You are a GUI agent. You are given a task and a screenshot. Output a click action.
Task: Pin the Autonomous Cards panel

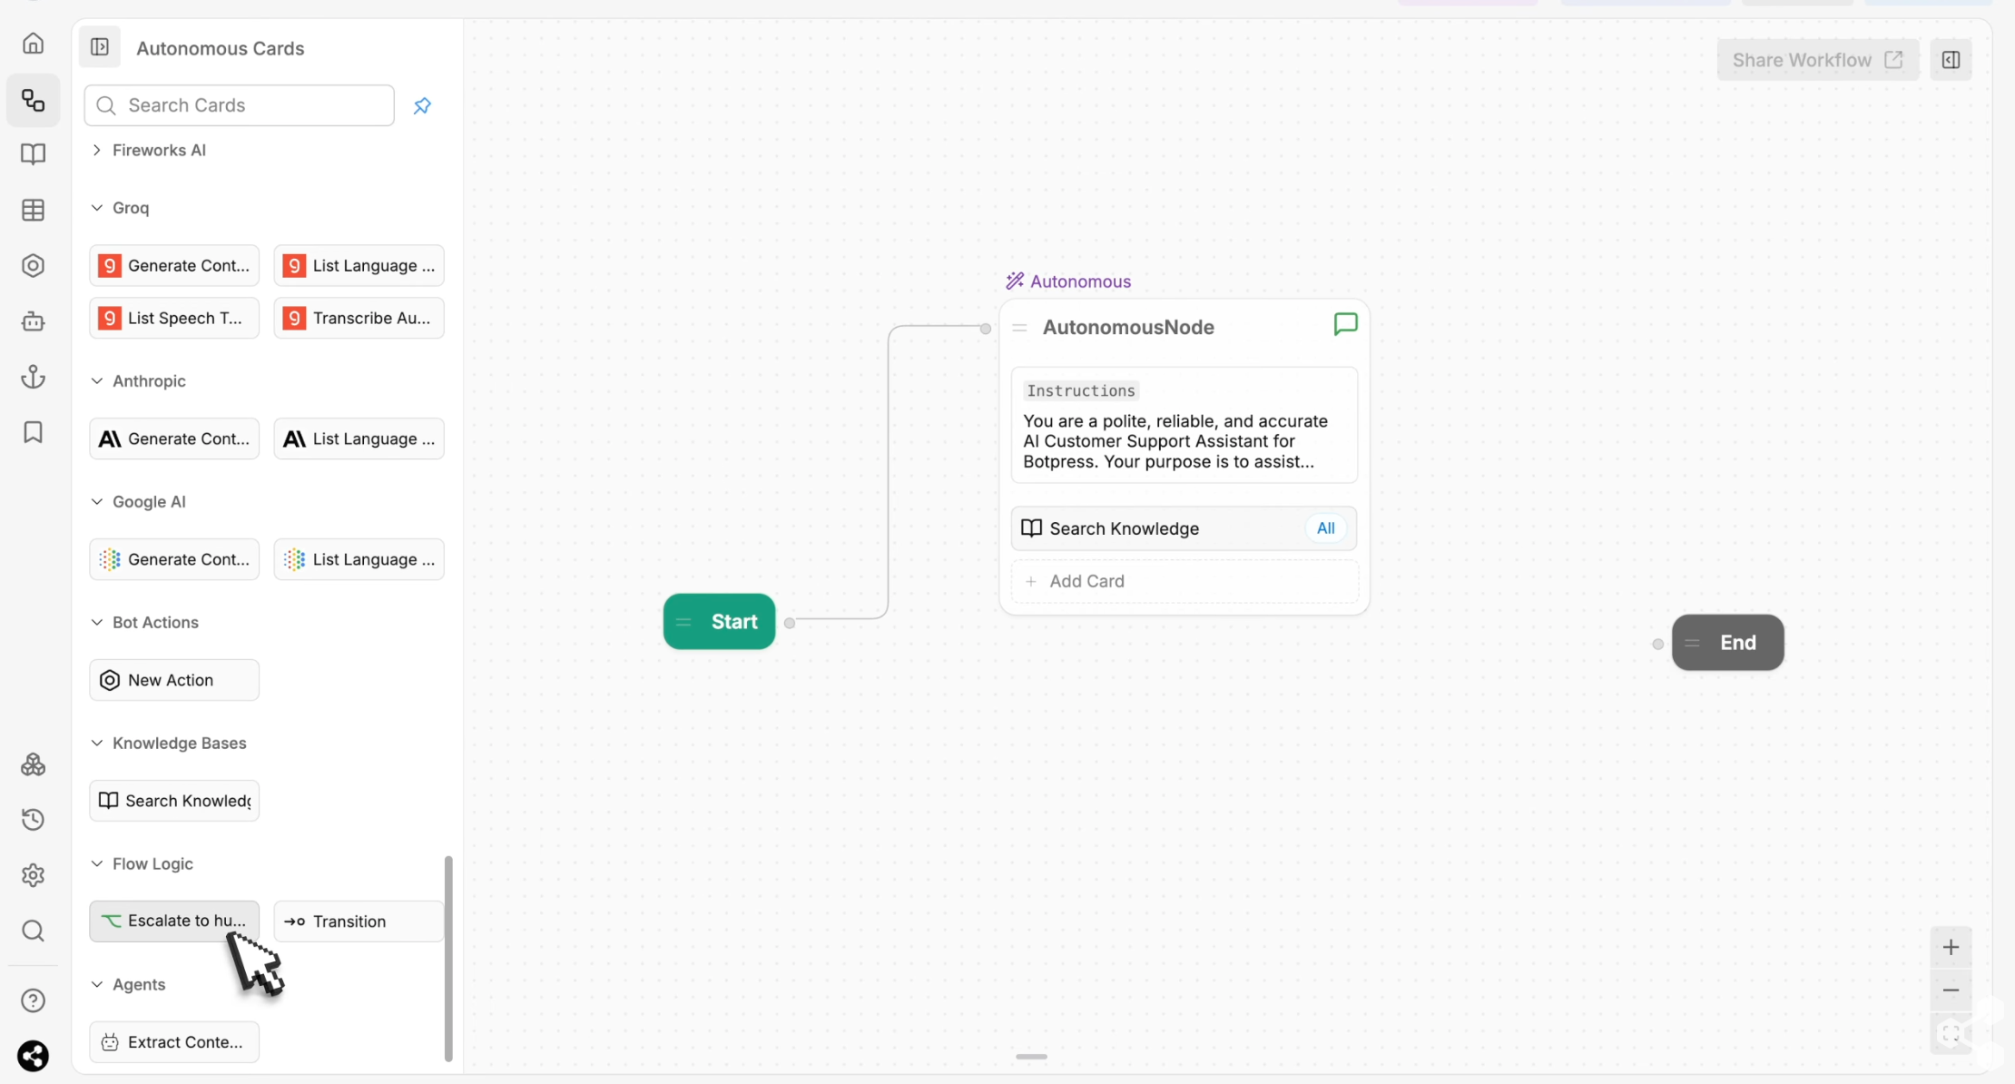tap(421, 105)
